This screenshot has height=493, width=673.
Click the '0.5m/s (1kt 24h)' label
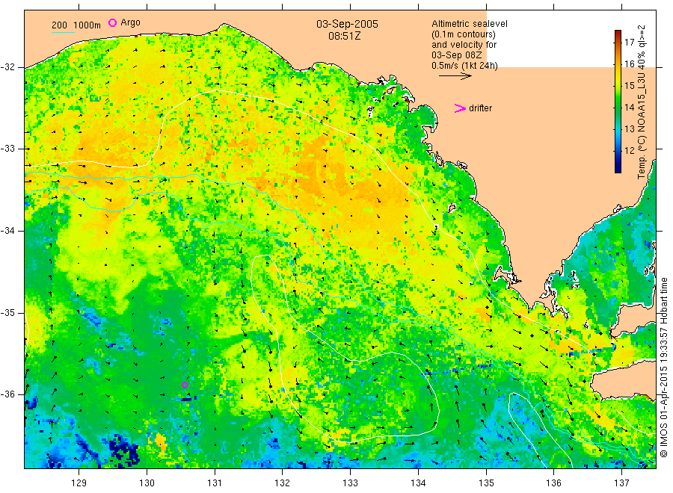[465, 66]
